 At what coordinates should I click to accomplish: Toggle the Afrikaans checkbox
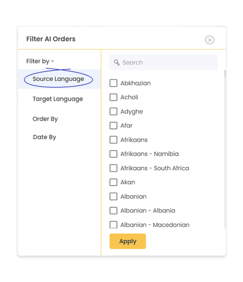(113, 140)
